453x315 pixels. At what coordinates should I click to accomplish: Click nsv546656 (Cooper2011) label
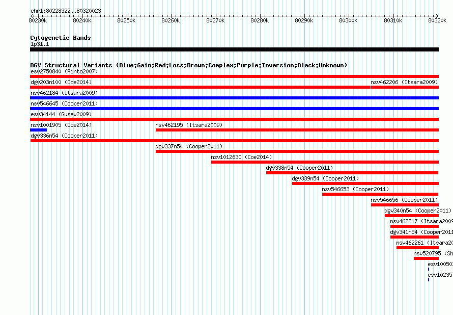(x=404, y=200)
